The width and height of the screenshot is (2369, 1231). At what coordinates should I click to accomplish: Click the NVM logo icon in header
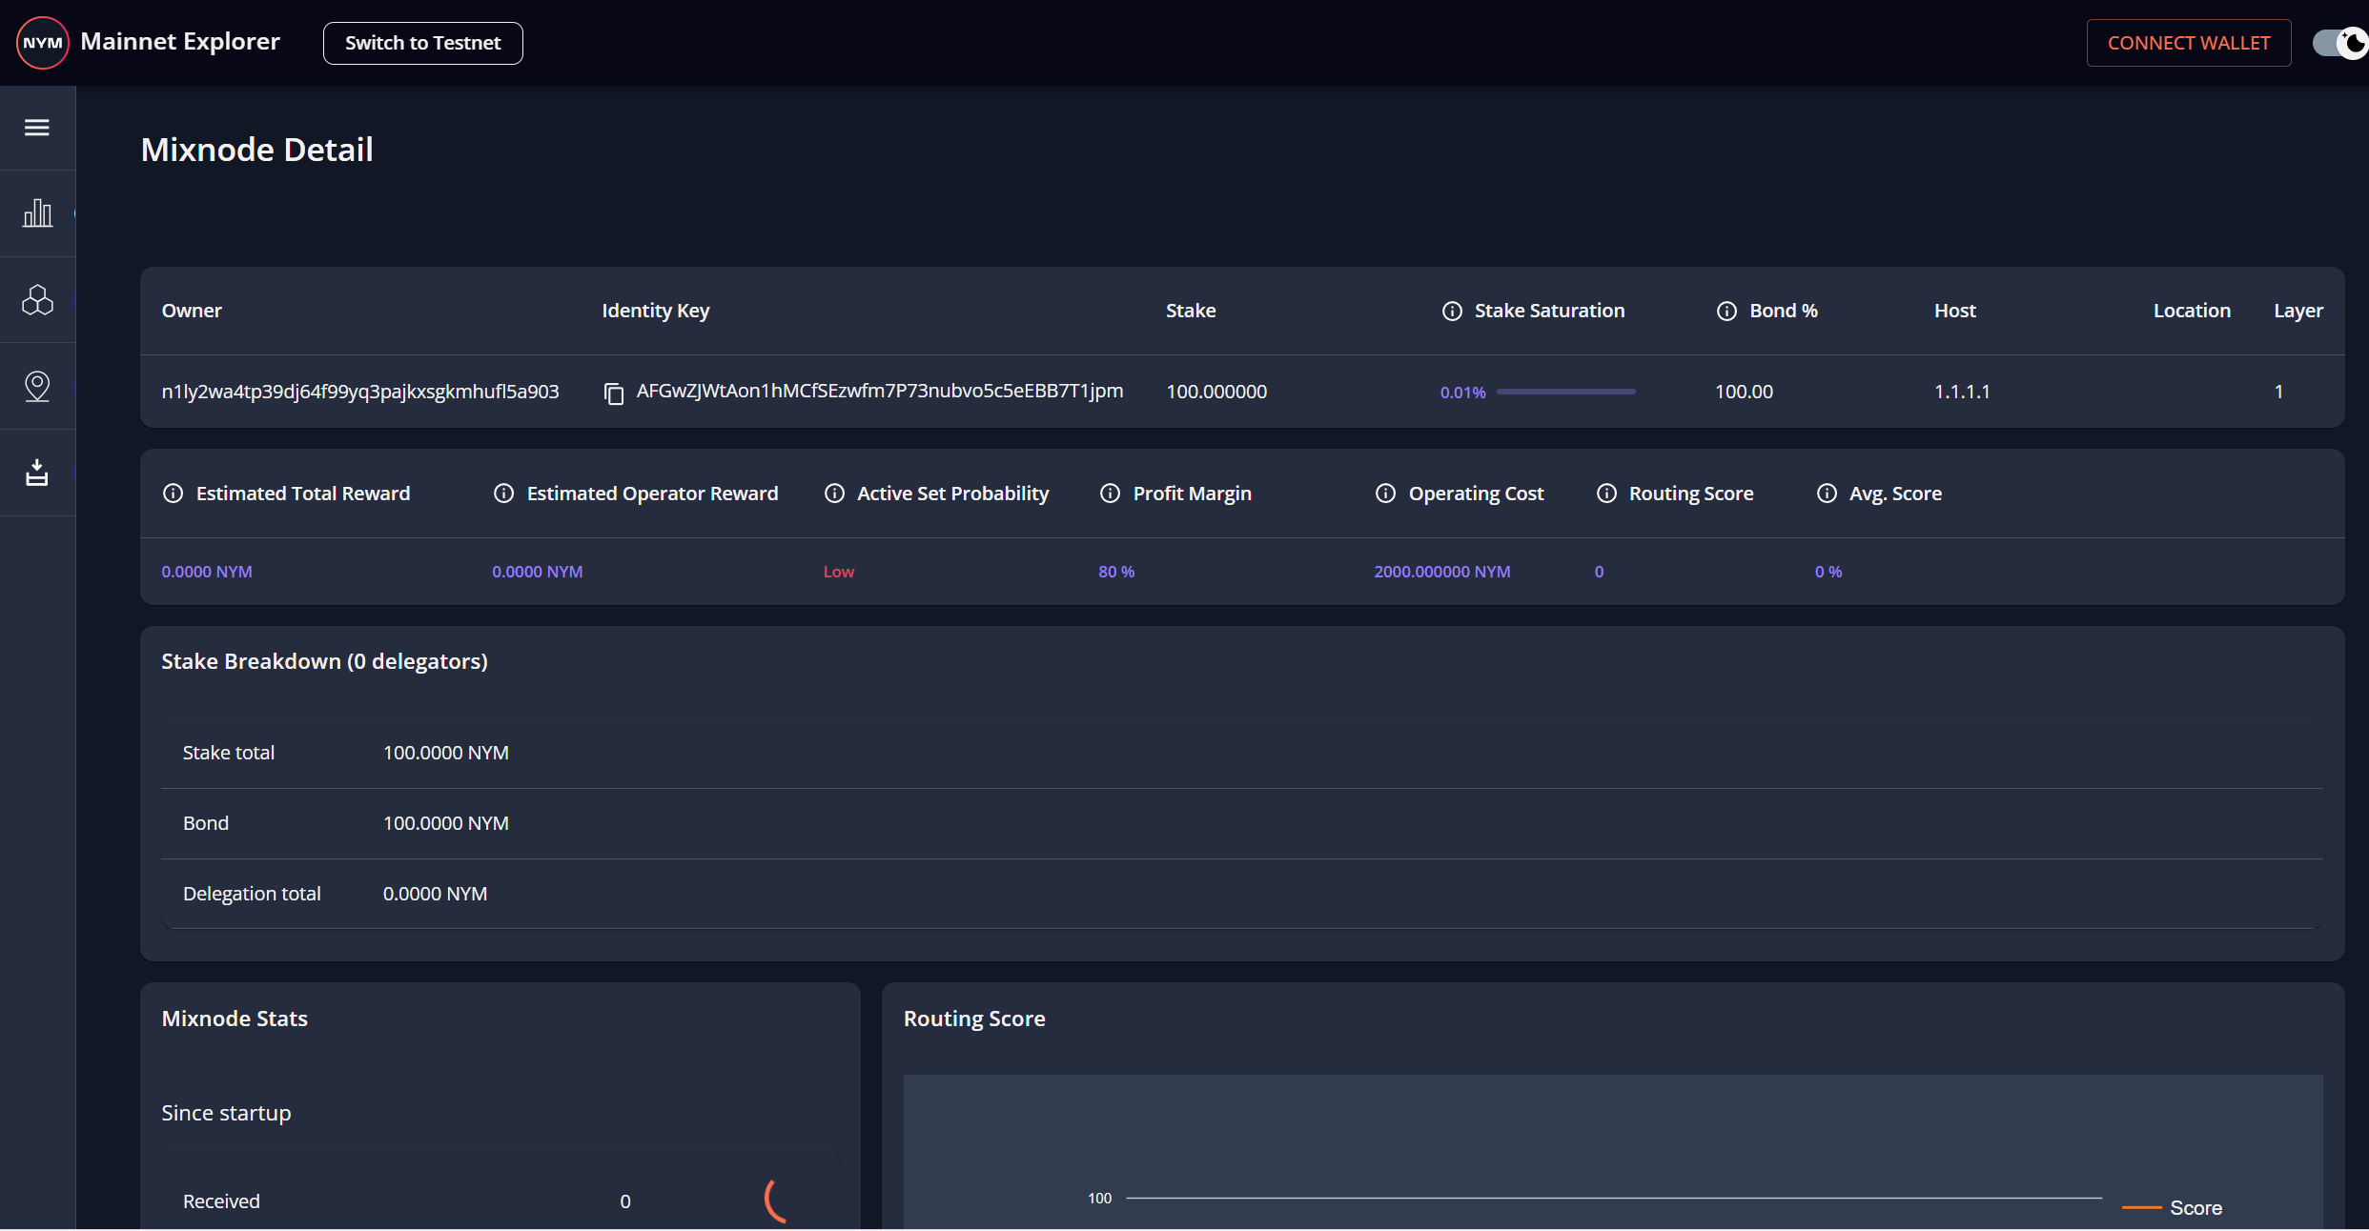click(x=42, y=41)
